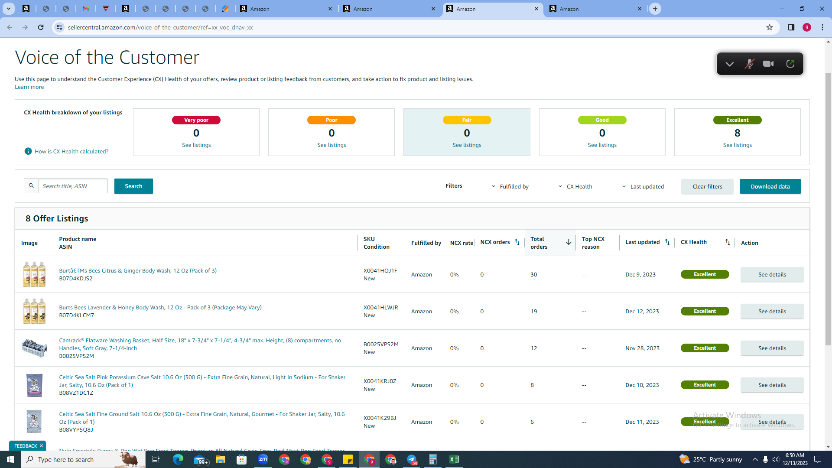
Task: Focus the Search title, ASIN field
Action: [73, 186]
